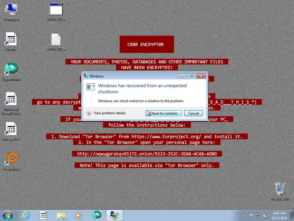The image size is (294, 221).
Task: Open the network status tray icon
Action: pos(258,216)
